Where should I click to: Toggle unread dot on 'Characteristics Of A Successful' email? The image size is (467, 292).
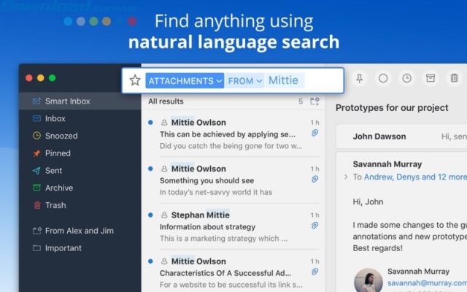click(150, 261)
